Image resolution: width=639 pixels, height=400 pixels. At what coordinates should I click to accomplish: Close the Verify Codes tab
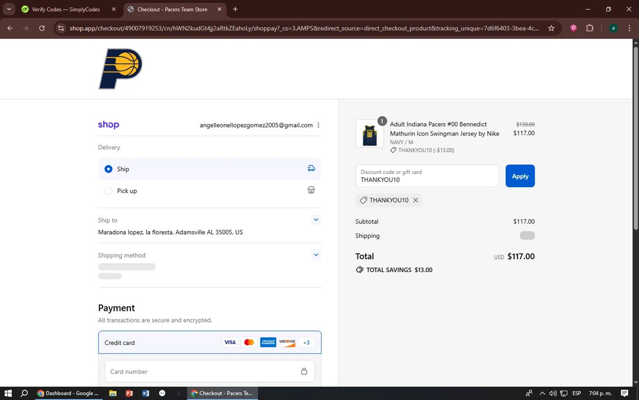pyautogui.click(x=114, y=9)
